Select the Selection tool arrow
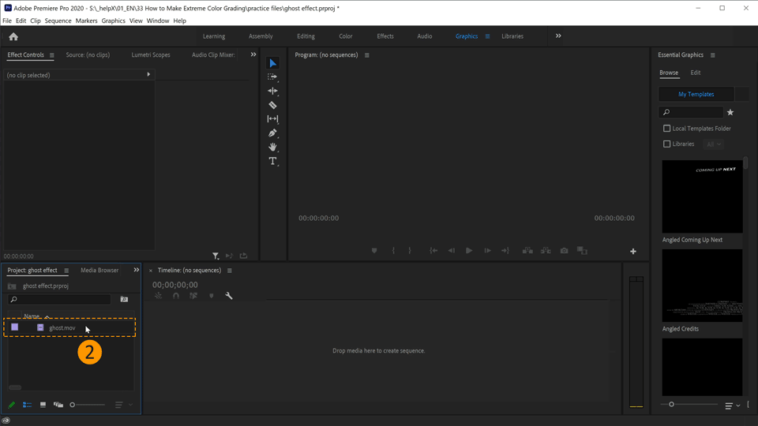Screen dimensions: 758x426 click(x=272, y=63)
